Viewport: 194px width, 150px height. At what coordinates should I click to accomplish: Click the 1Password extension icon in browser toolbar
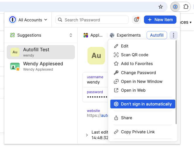pyautogui.click(x=175, y=7)
